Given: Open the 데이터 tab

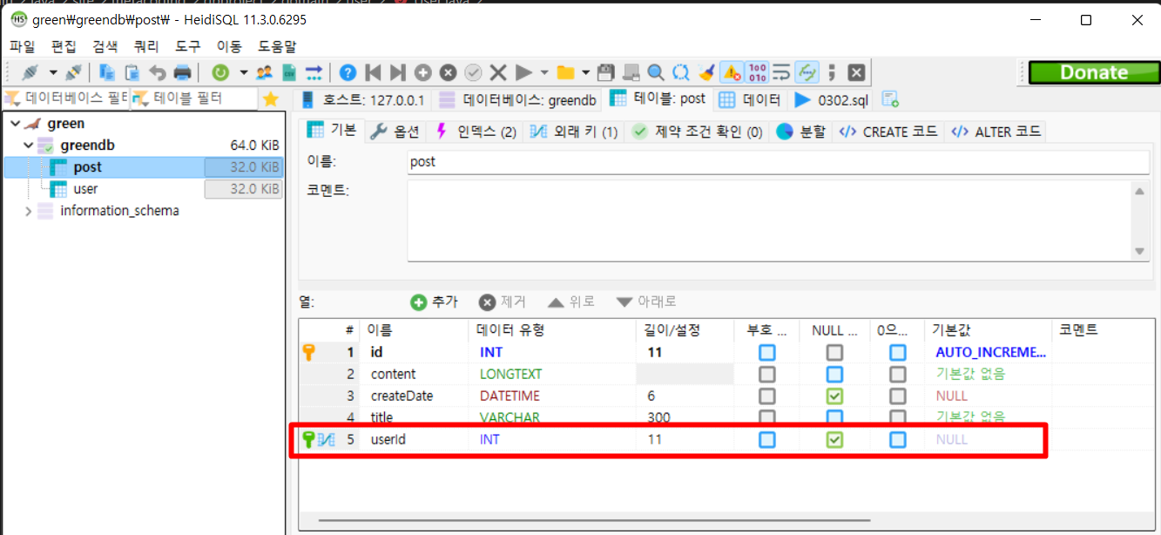Looking at the screenshot, I should click(750, 99).
